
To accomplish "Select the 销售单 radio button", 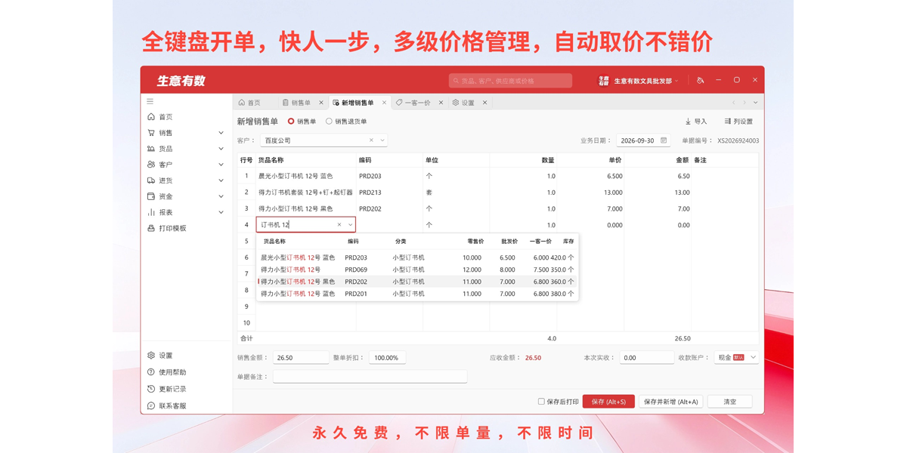I will coord(291,122).
